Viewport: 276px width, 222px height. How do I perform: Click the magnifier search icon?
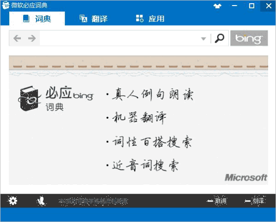click(219, 38)
